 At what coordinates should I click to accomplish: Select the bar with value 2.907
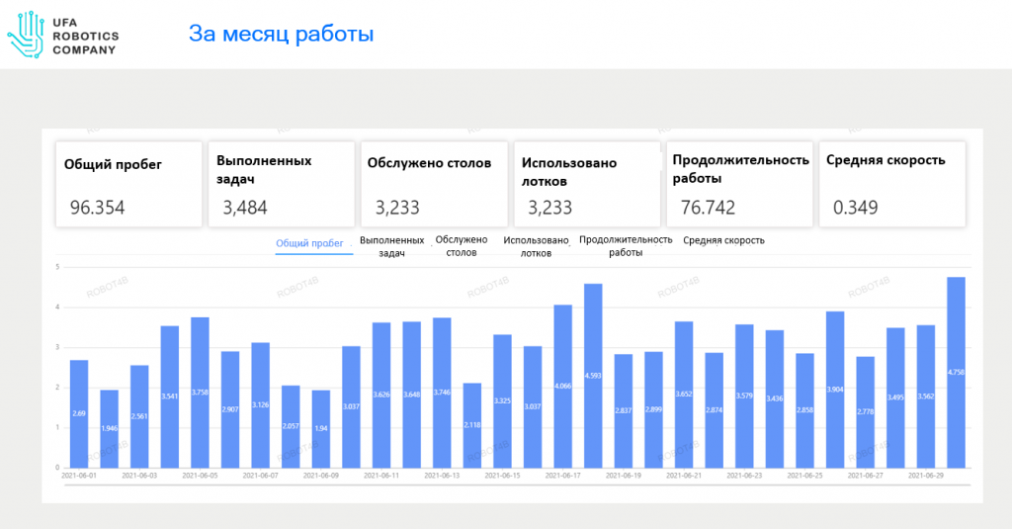click(230, 409)
